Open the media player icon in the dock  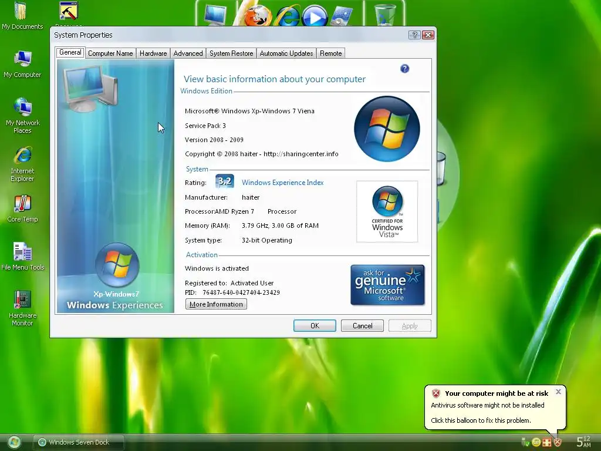315,16
